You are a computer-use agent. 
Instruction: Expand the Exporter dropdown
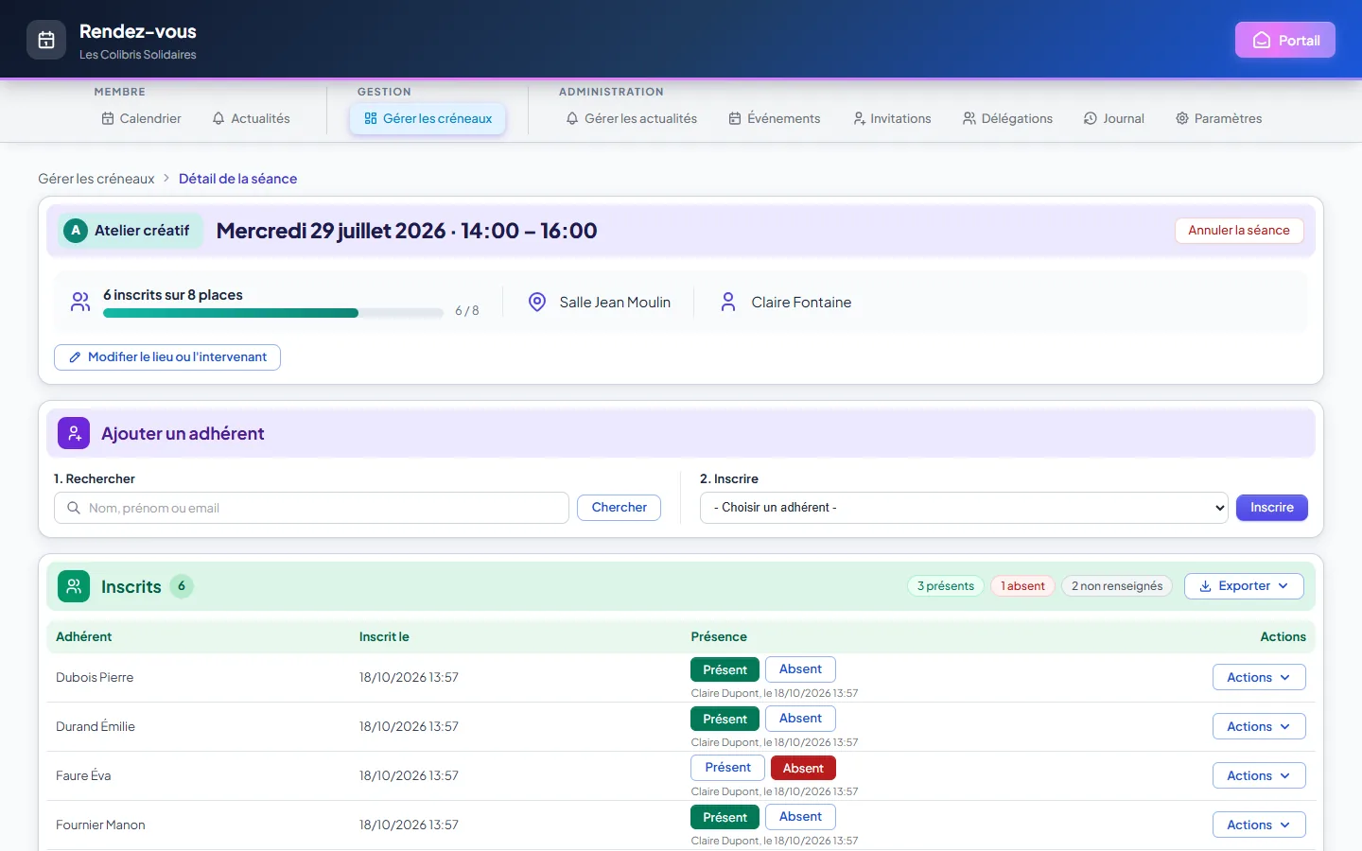pos(1244,586)
